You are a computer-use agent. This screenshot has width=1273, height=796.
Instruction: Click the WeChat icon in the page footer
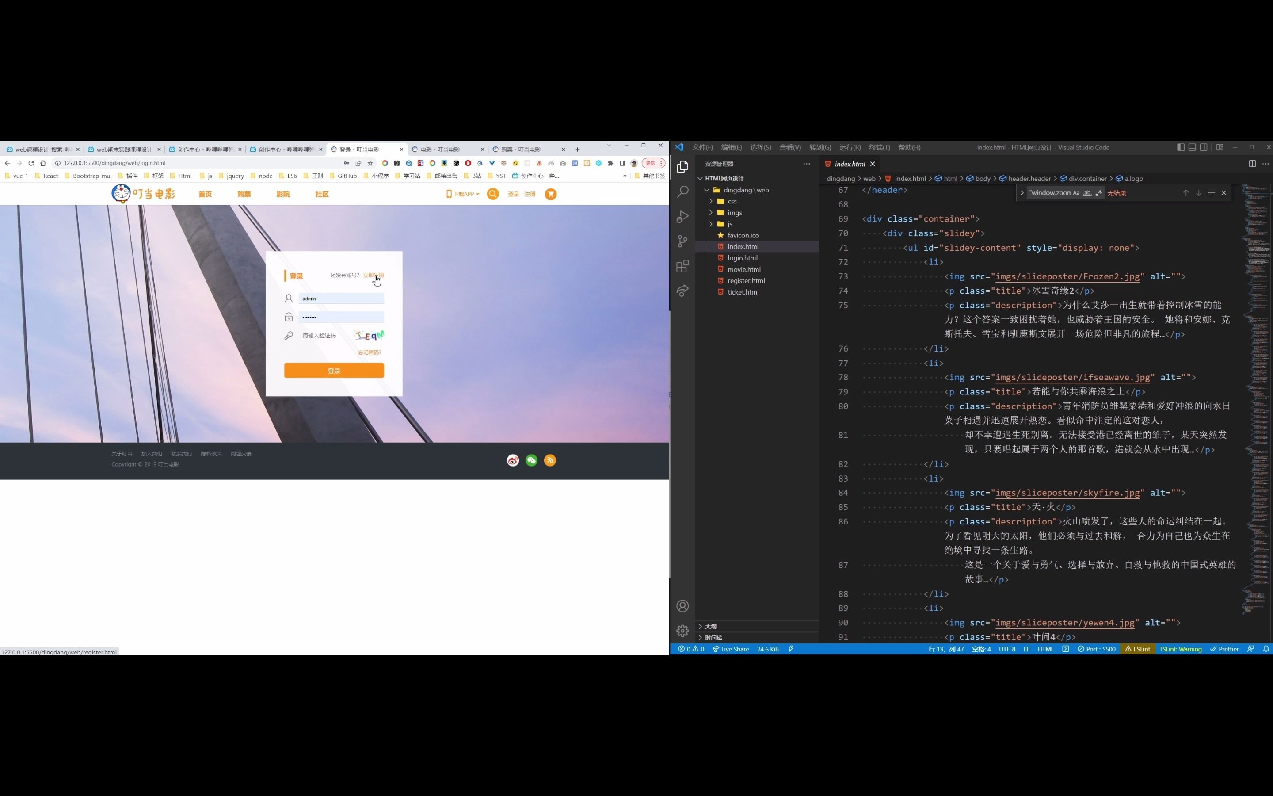pyautogui.click(x=531, y=460)
